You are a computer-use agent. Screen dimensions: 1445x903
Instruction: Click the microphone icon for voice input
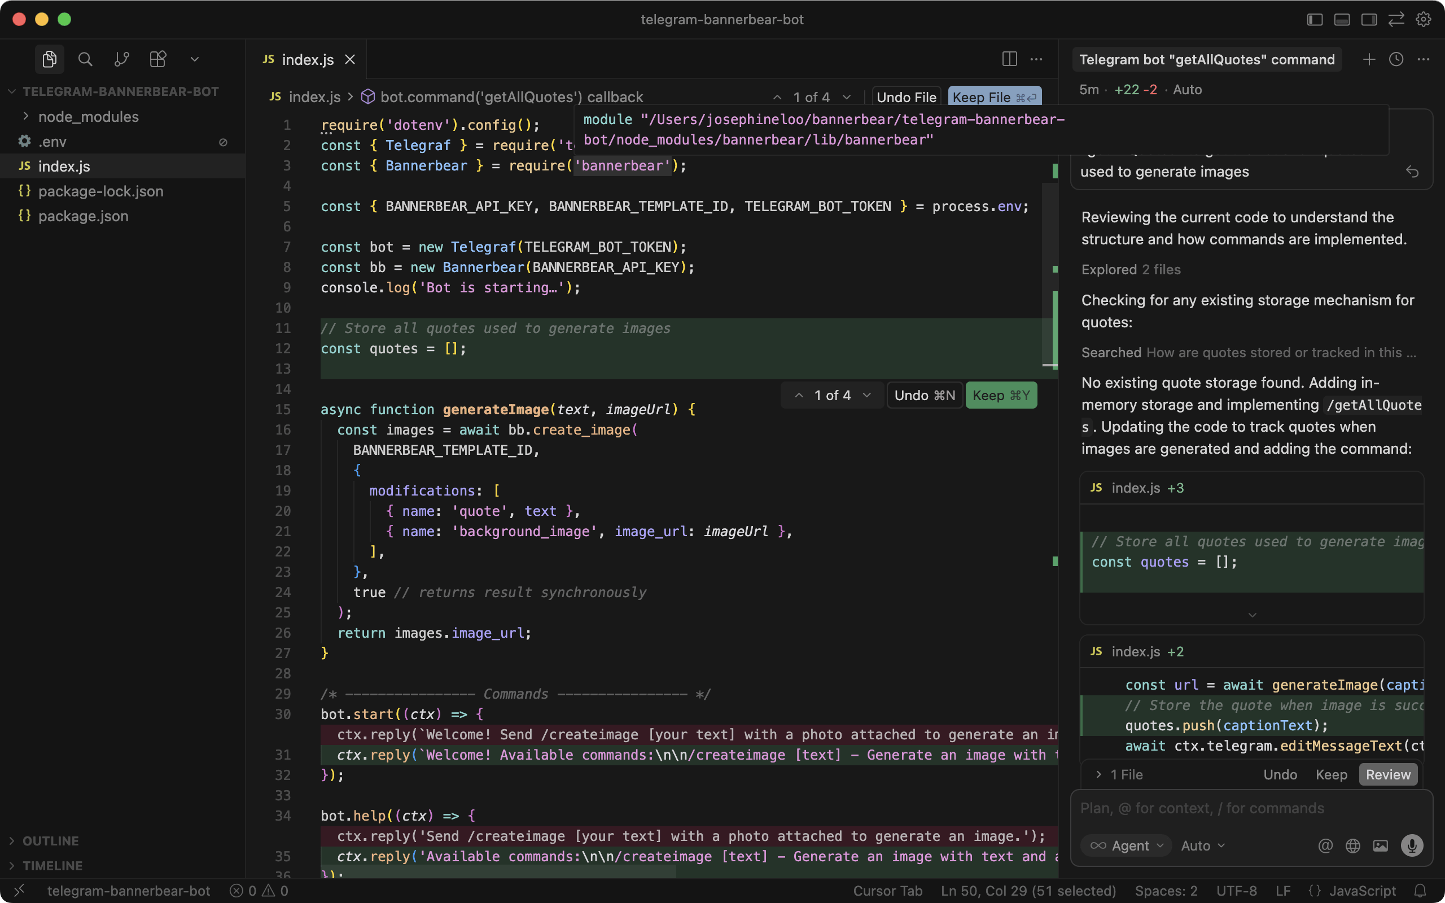(x=1412, y=845)
